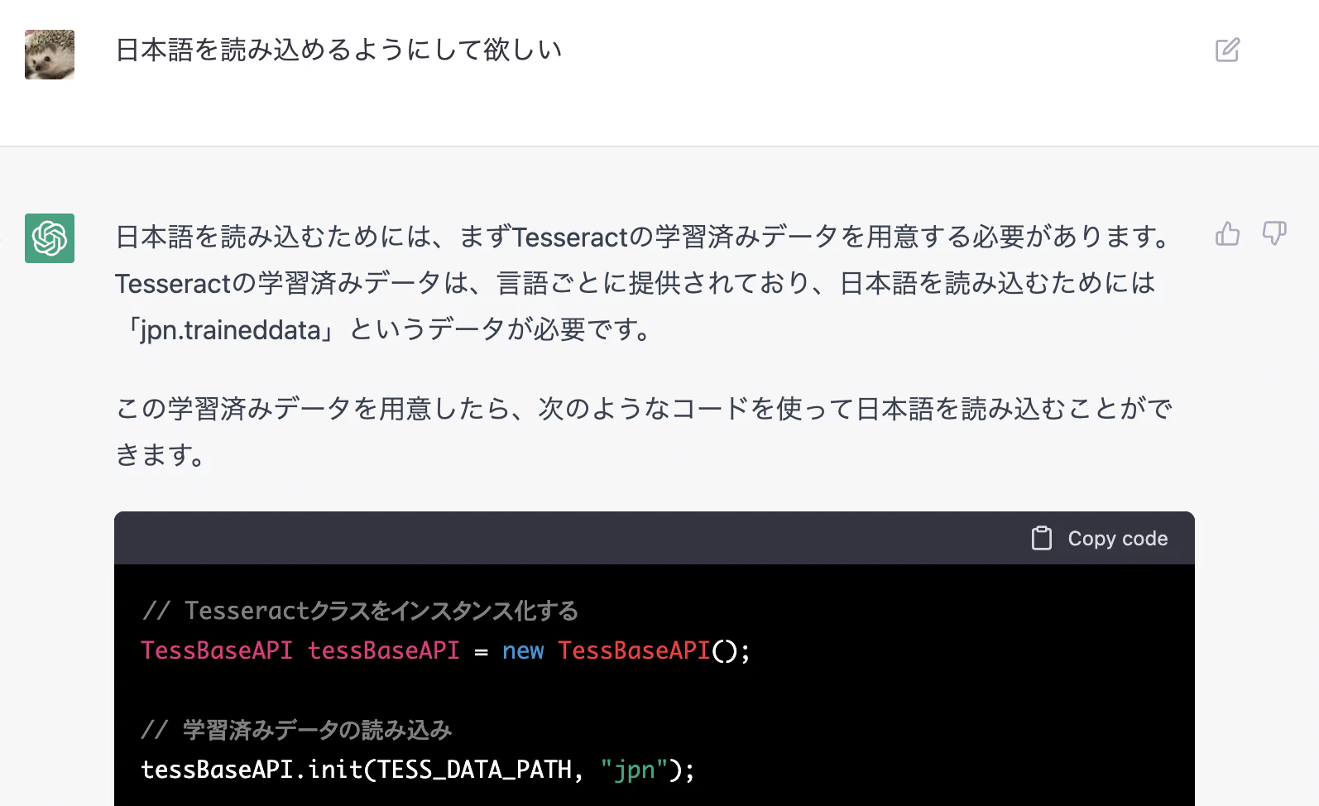This screenshot has height=806, width=1319.
Task: Click the hedgehog user avatar
Action: pyautogui.click(x=50, y=55)
